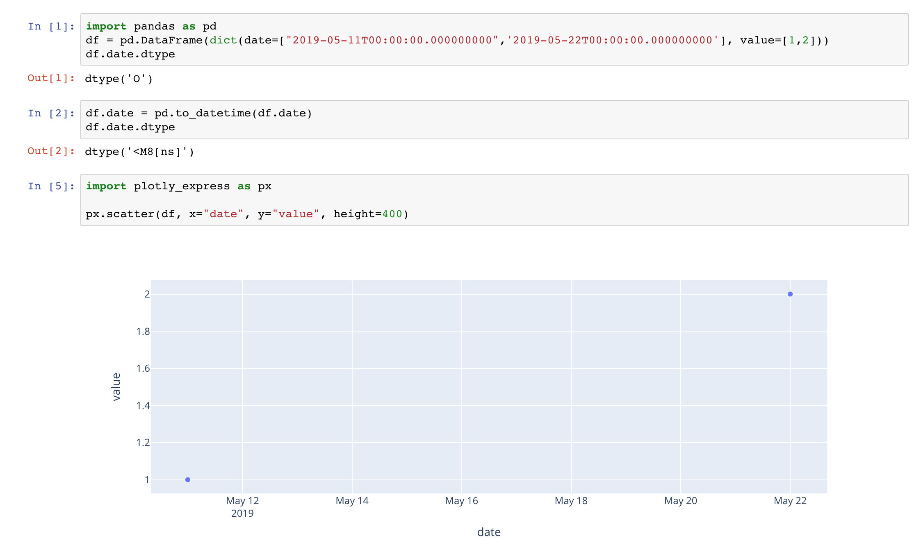Click the 'May 20' x-axis tick label
The width and height of the screenshot is (921, 559).
[680, 501]
